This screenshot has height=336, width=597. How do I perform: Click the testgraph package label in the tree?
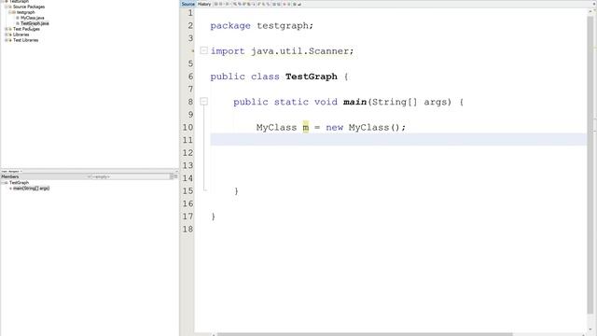[25, 12]
